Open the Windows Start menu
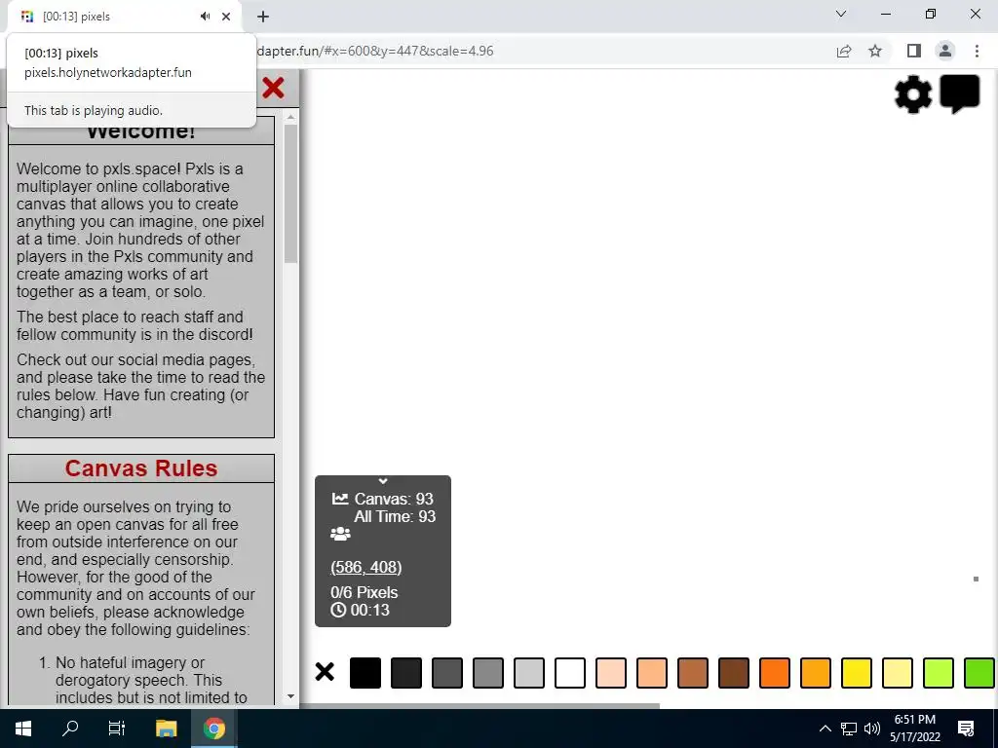This screenshot has width=998, height=748. click(x=23, y=729)
